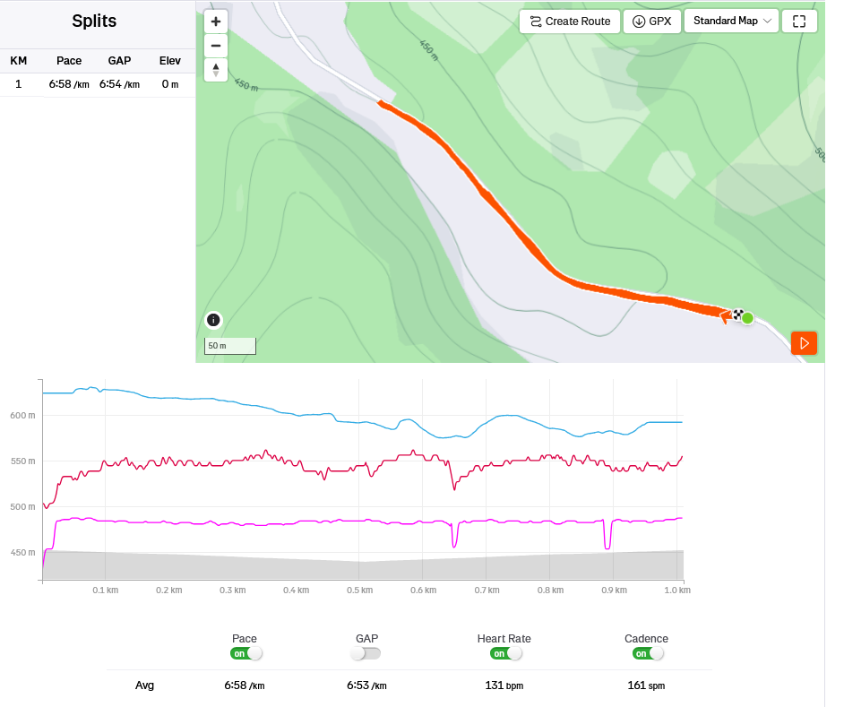This screenshot has width=844, height=707.
Task: Open the Standard Map dropdown
Action: (731, 22)
